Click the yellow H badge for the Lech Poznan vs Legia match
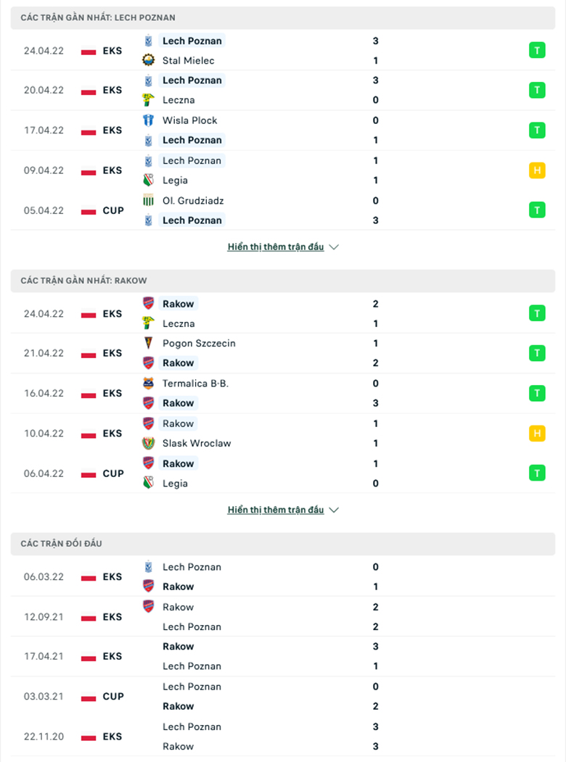 click(537, 170)
